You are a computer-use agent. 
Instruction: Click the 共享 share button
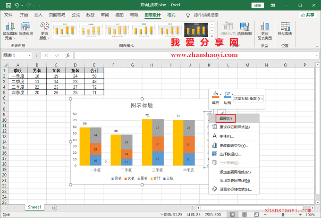308,15
